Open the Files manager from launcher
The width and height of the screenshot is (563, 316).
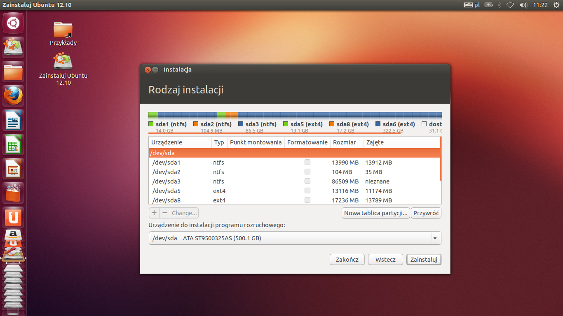14,72
